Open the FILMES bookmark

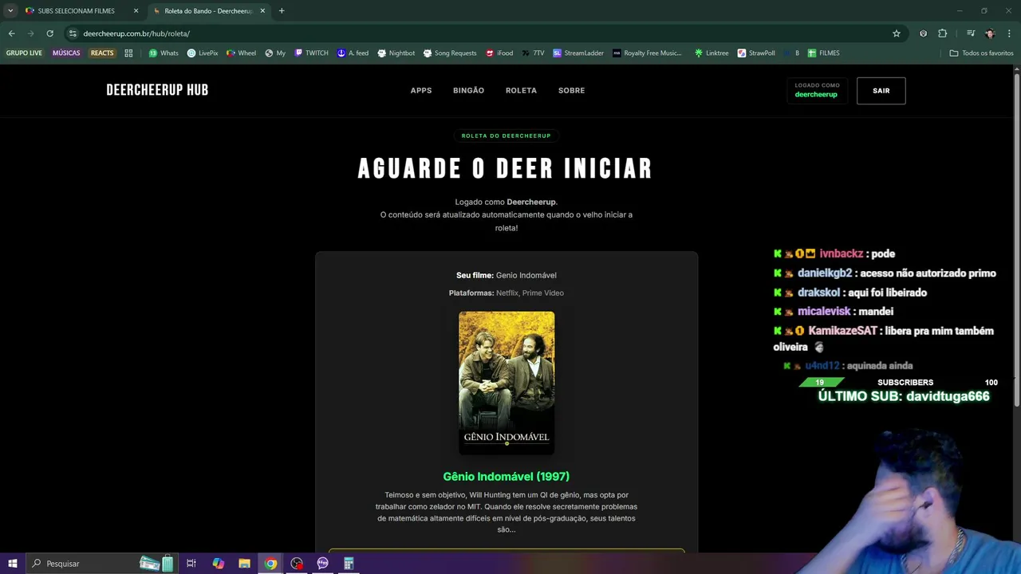point(823,53)
